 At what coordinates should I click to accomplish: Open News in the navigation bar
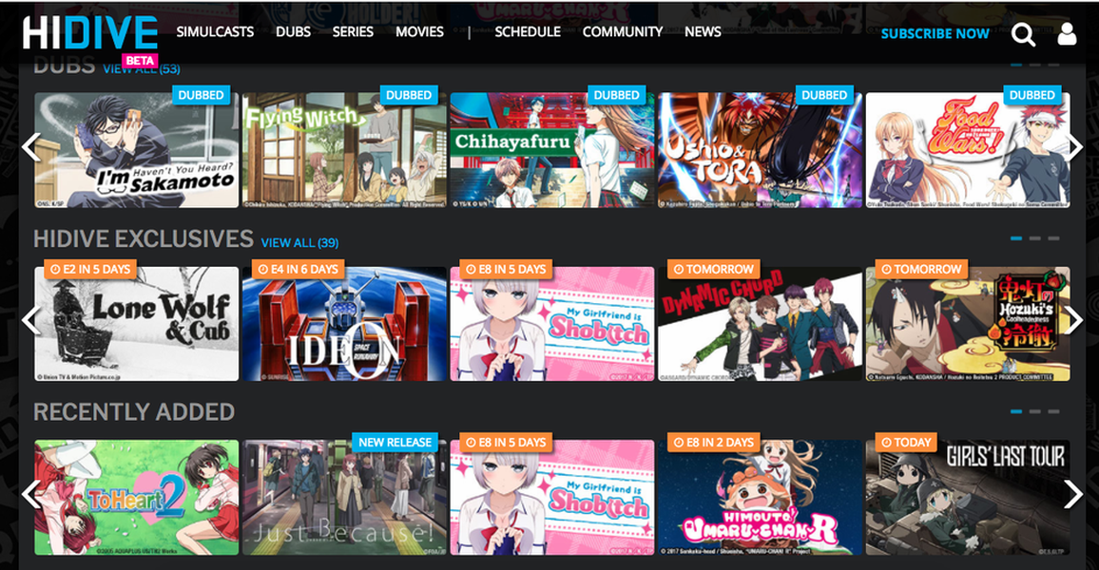703,31
